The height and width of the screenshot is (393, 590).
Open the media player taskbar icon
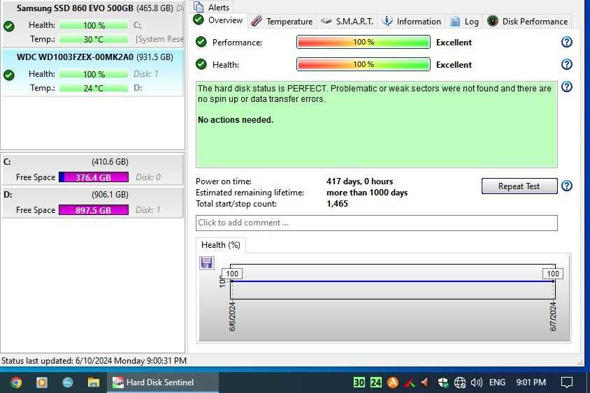pyautogui.click(x=42, y=383)
